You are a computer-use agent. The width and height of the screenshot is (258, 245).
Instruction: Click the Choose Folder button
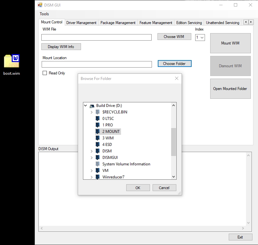[x=175, y=64]
